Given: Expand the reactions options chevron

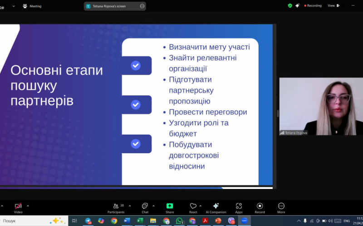Looking at the screenshot, I should pos(201,206).
